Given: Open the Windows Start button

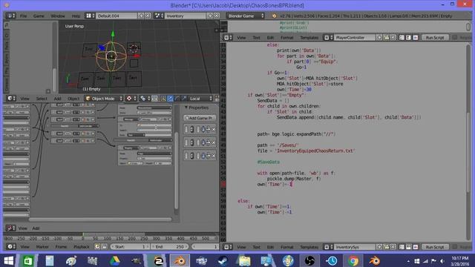Looking at the screenshot, I should [x=8, y=260].
